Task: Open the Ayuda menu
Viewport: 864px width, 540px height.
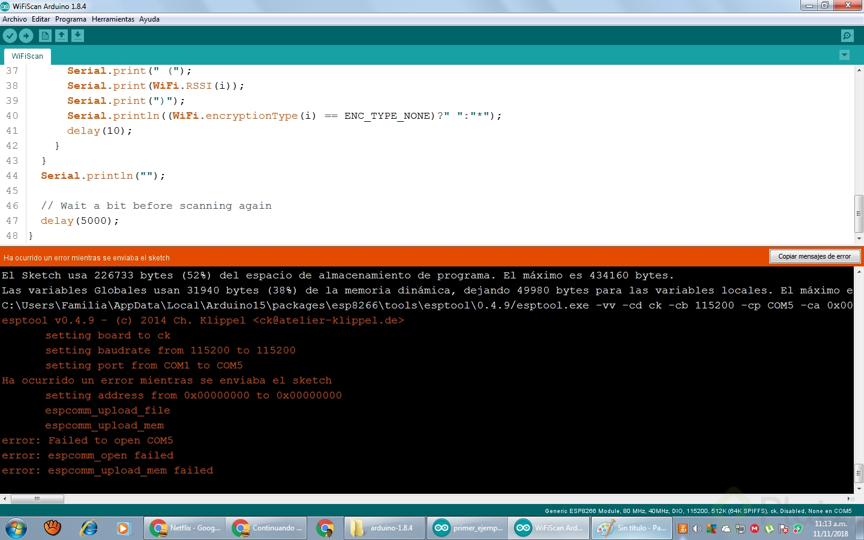Action: pyautogui.click(x=149, y=19)
